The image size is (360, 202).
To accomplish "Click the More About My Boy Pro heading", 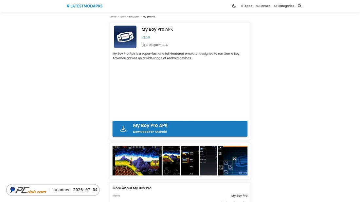I will pyautogui.click(x=132, y=188).
